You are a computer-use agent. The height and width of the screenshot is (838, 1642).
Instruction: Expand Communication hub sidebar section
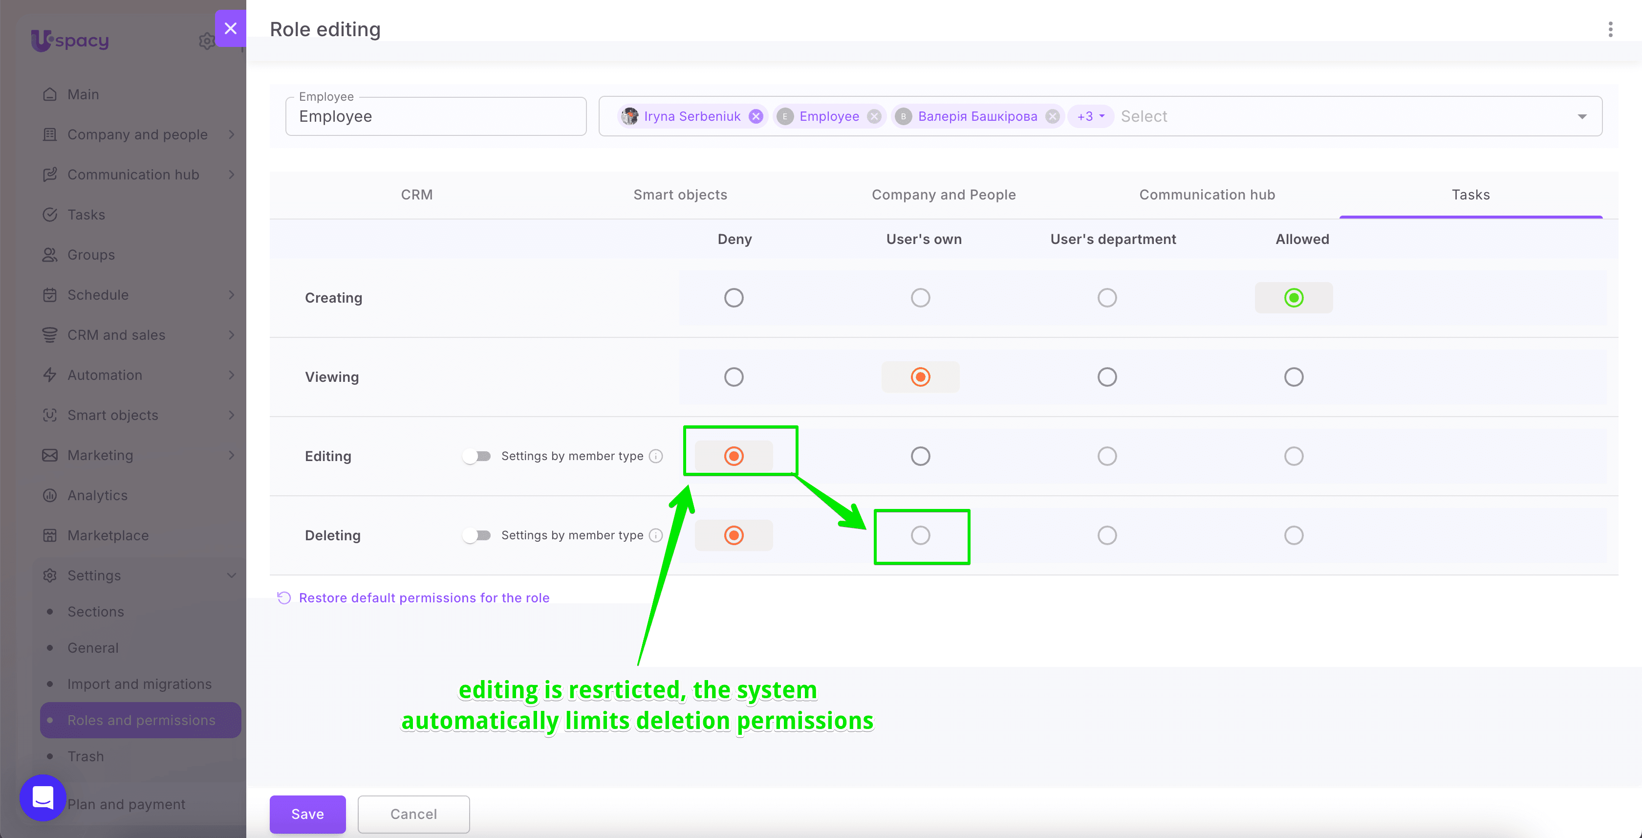point(231,175)
